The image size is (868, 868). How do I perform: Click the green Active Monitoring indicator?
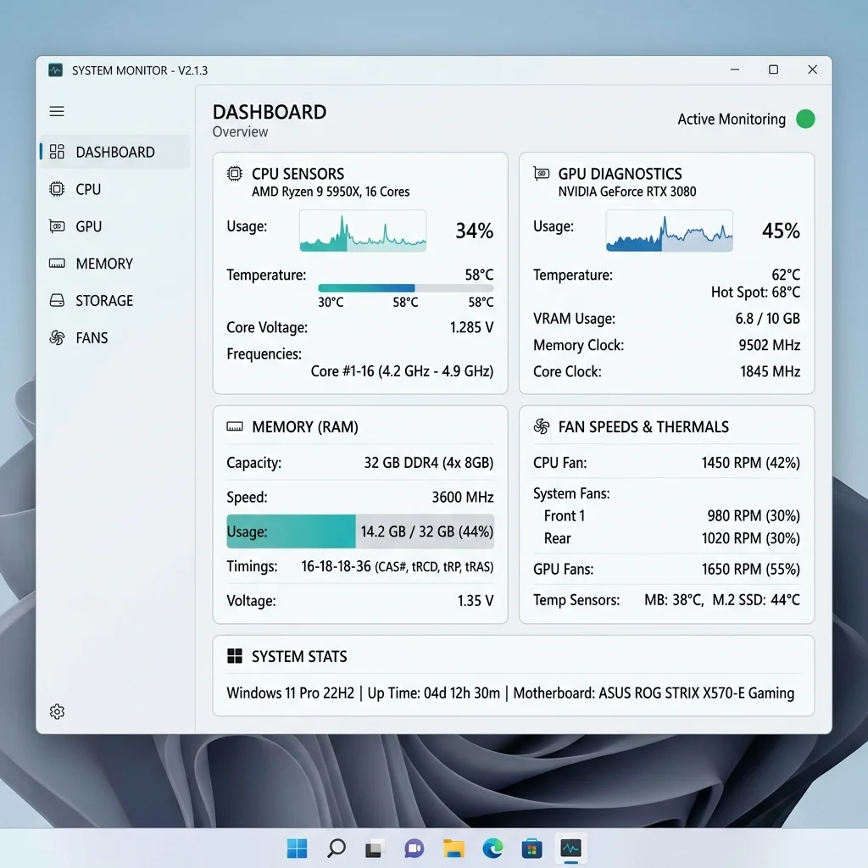(x=805, y=119)
